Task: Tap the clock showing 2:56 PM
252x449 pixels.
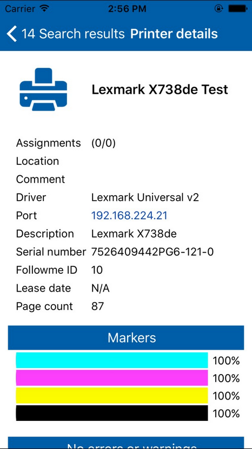Action: click(127, 9)
